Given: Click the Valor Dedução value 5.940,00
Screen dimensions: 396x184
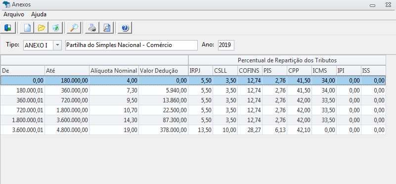Looking at the screenshot, I should tap(164, 91).
